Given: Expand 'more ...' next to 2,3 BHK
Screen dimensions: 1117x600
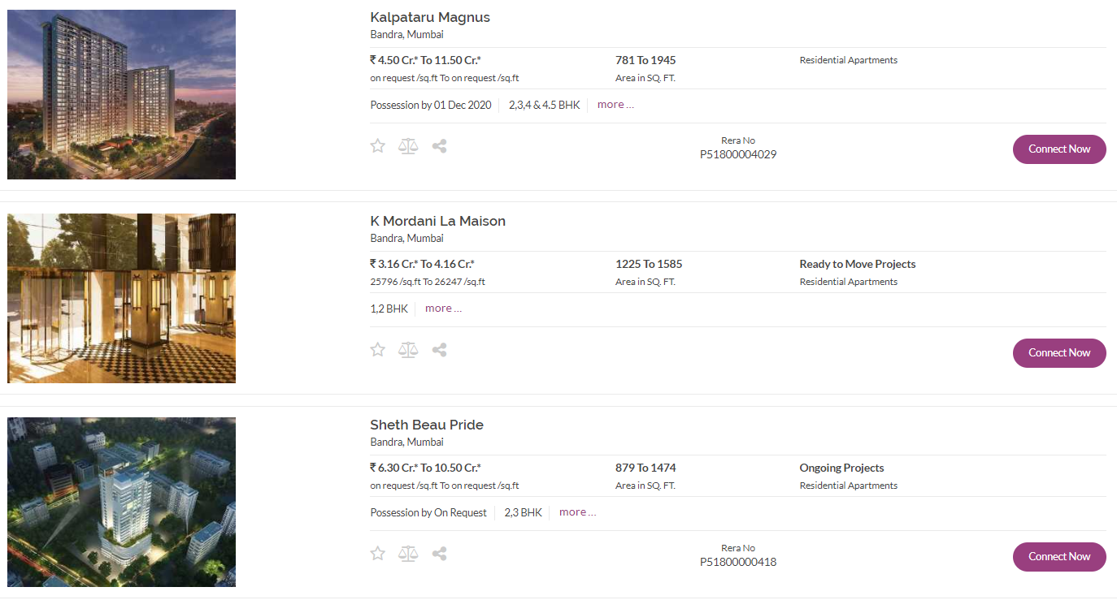Looking at the screenshot, I should [577, 512].
